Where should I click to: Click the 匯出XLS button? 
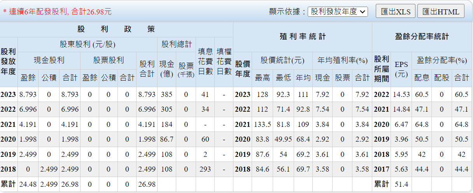tap(396, 12)
